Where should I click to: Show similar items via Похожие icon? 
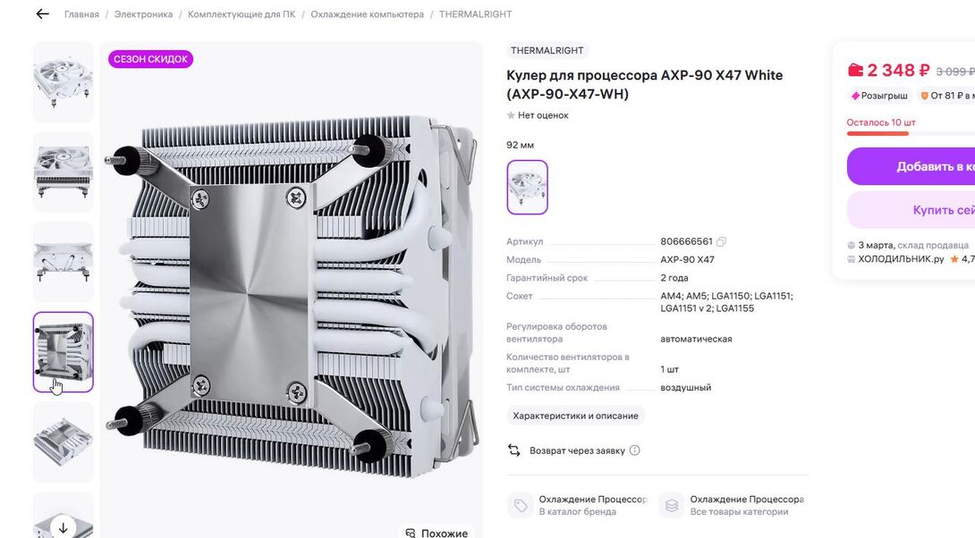click(411, 533)
